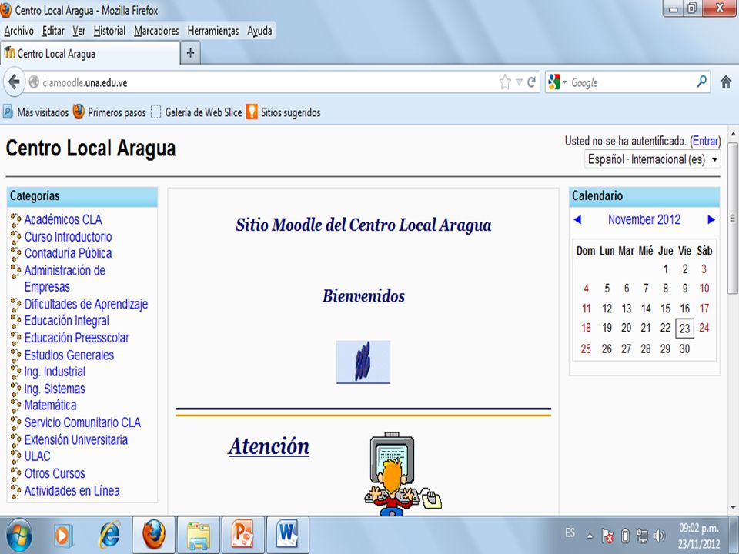Show hidden system tray icons
Viewport: 739px width, 554px height.
click(x=590, y=536)
